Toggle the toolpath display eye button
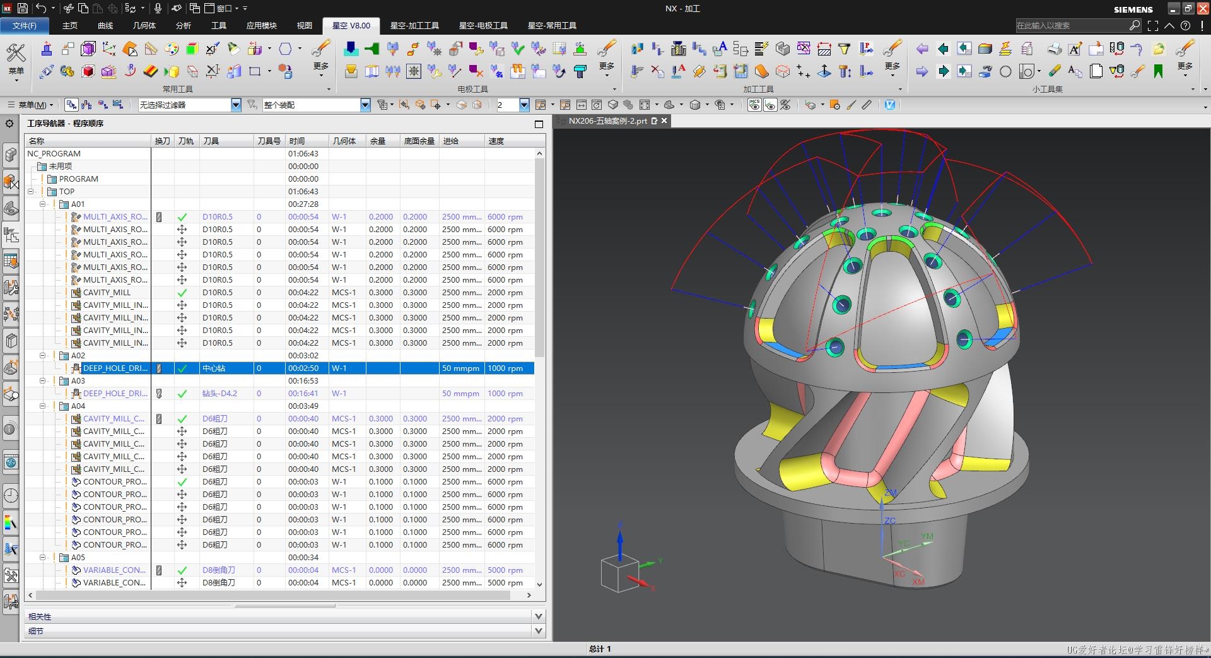This screenshot has width=1211, height=658. pos(769,105)
